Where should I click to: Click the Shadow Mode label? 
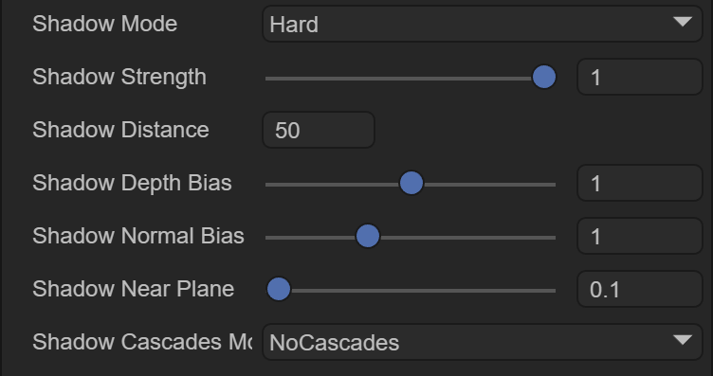[x=104, y=24]
